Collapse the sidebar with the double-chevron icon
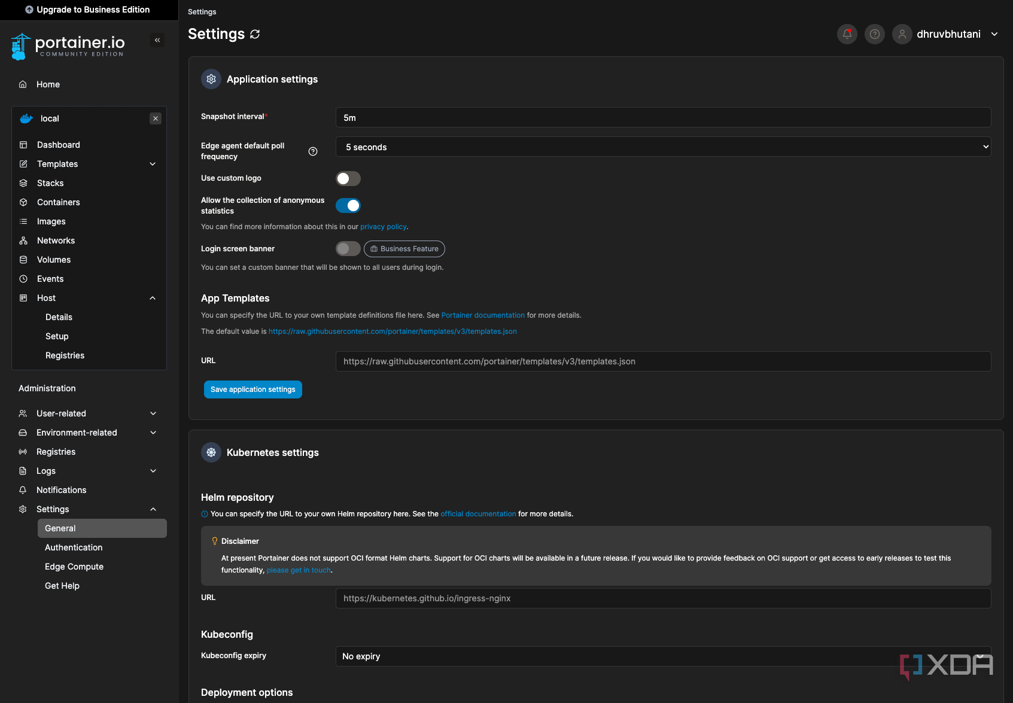 157,40
